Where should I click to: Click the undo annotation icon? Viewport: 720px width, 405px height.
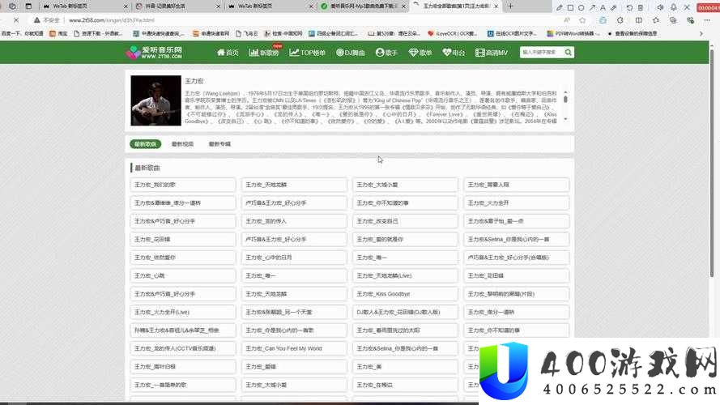pyautogui.click(x=629, y=7)
